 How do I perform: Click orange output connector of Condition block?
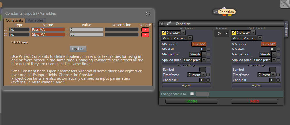click(224, 15)
